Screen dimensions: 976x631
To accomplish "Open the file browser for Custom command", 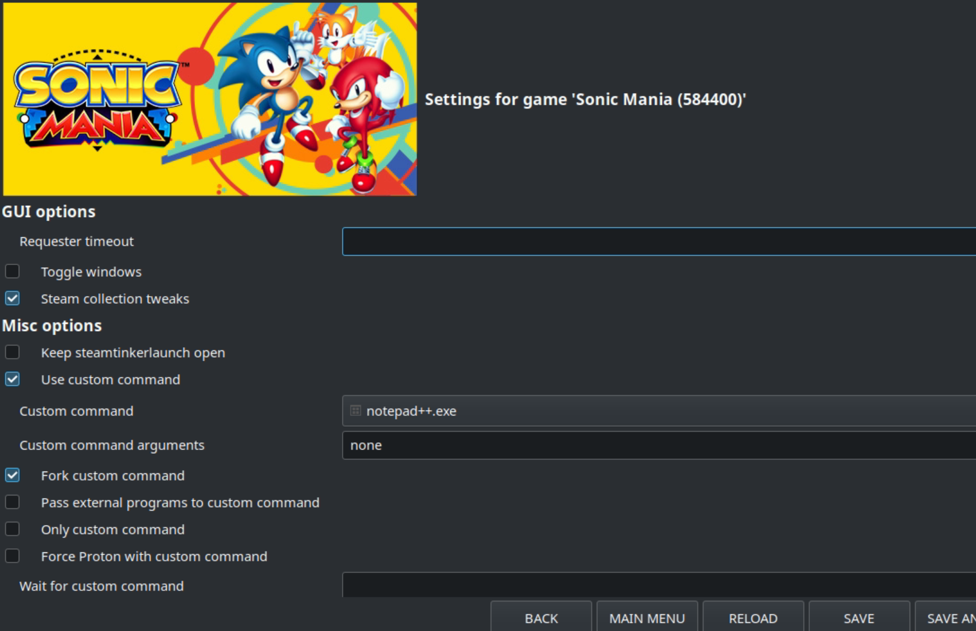I will click(355, 411).
